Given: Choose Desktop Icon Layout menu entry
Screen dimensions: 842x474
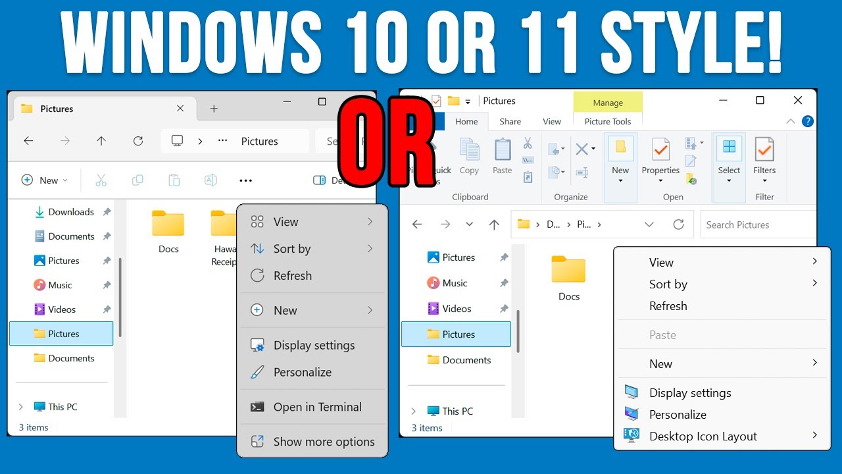Looking at the screenshot, I should (x=722, y=436).
